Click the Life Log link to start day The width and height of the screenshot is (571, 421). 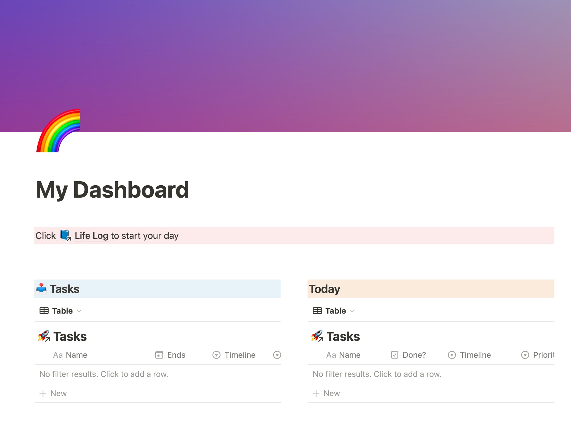pos(91,235)
